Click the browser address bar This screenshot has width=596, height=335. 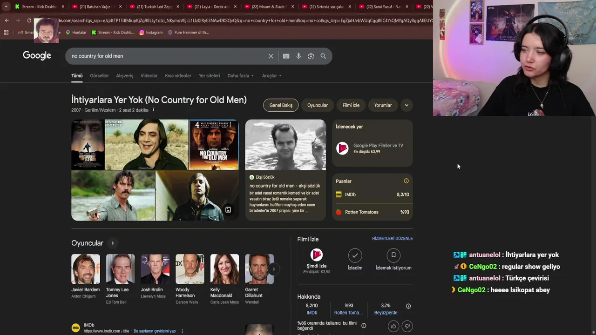[x=245, y=20]
